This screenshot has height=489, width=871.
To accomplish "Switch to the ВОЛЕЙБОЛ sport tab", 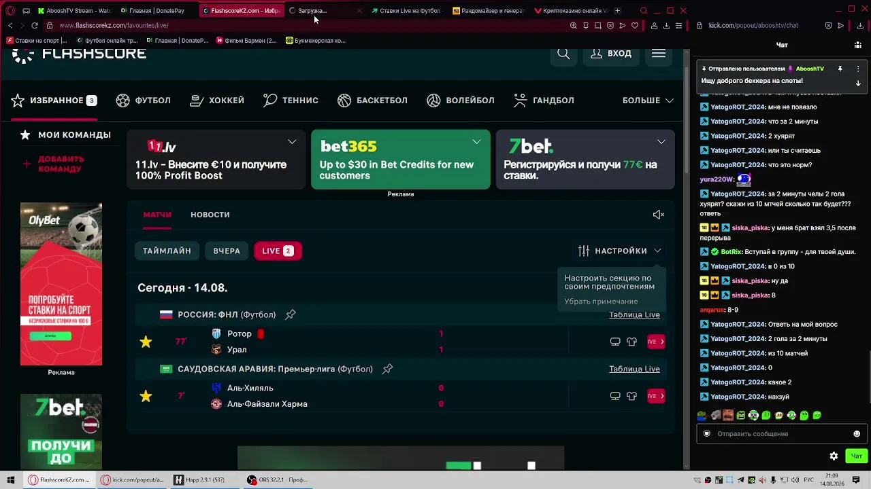I will tap(461, 101).
